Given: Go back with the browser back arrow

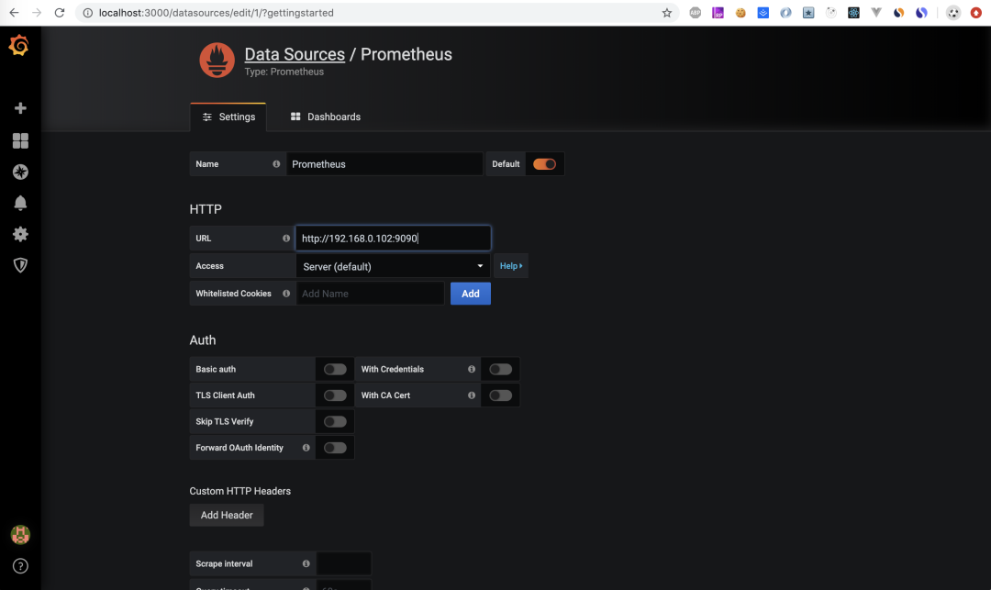Looking at the screenshot, I should 14,13.
